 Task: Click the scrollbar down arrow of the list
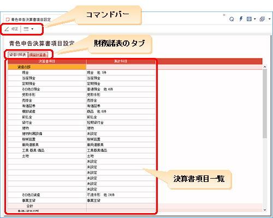coord(265,210)
